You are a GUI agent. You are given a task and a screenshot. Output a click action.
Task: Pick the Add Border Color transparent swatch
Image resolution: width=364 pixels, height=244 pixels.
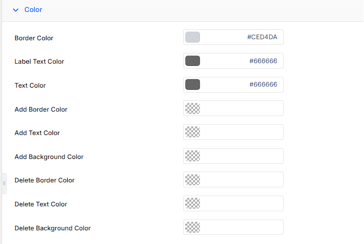[x=192, y=108]
